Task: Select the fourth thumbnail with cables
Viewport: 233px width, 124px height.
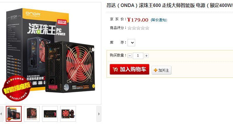Action: (x=68, y=114)
